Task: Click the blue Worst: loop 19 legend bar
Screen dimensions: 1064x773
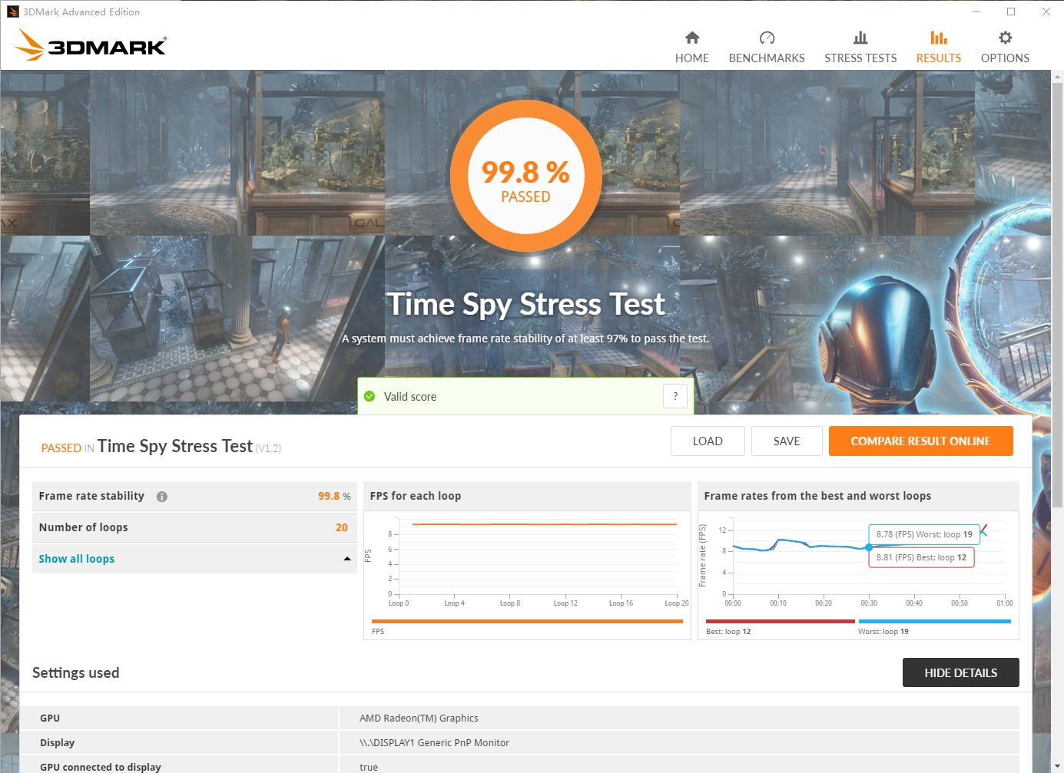Action: point(934,621)
